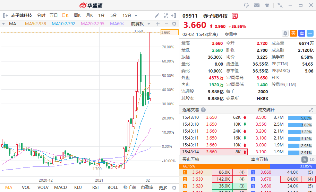Show 5-level order book depth
316x192 pixels.
[304, 160]
